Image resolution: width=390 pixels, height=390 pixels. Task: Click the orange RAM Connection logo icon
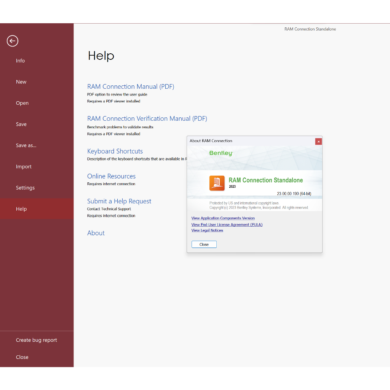coord(217,183)
